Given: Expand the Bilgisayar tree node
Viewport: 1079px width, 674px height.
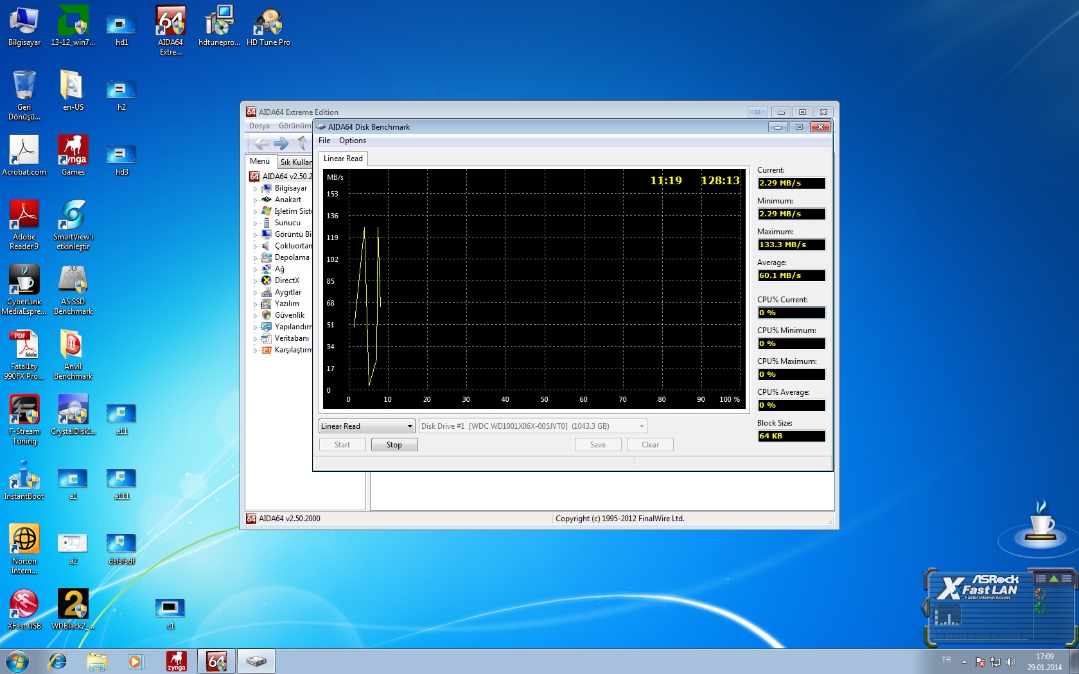Looking at the screenshot, I should click(255, 189).
